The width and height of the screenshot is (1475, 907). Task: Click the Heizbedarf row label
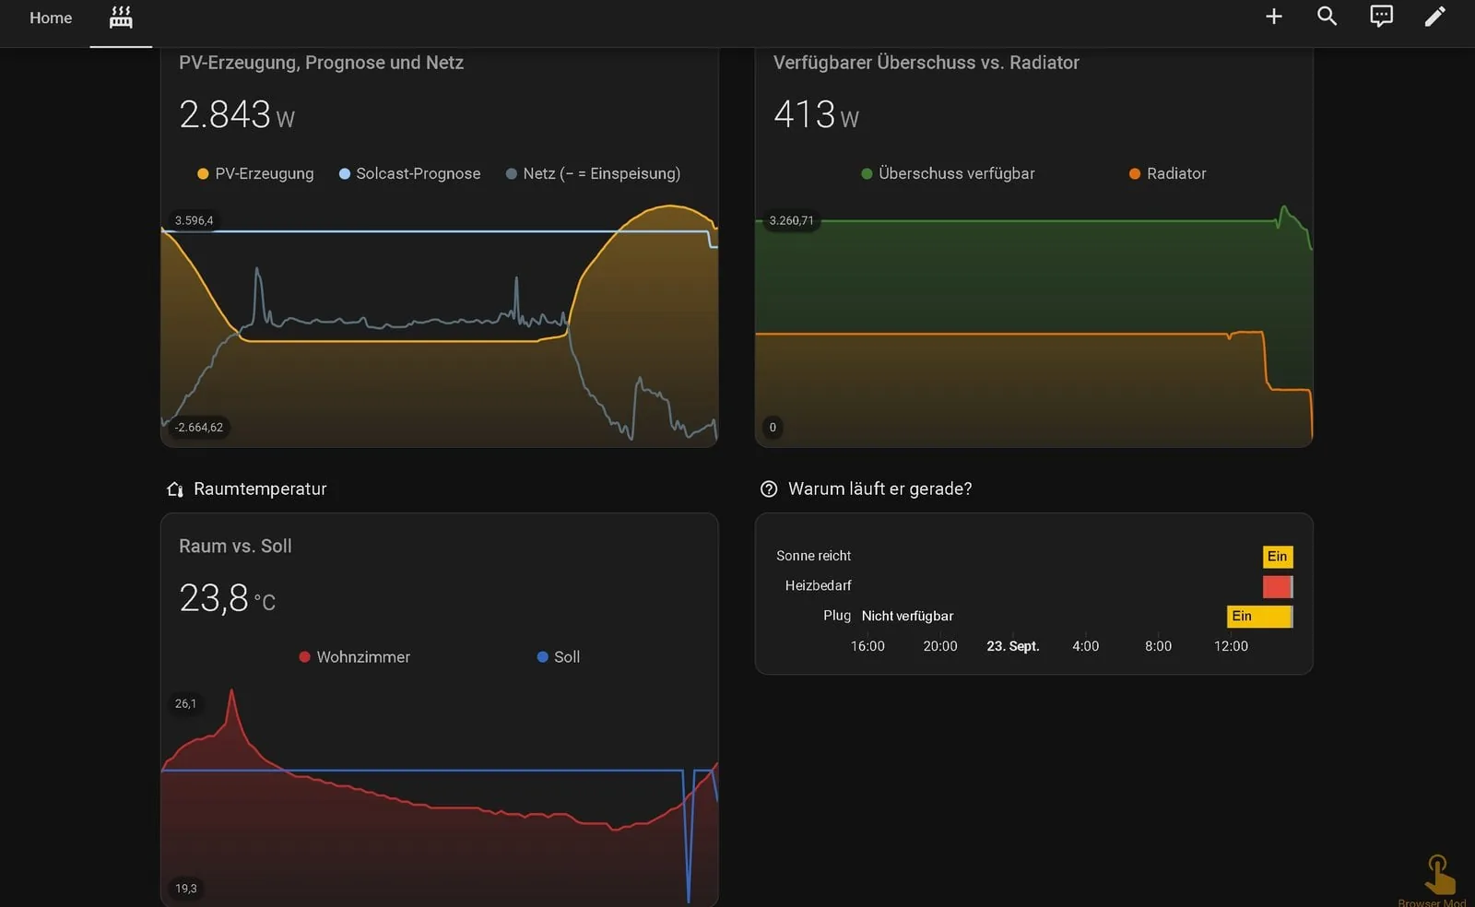818,585
